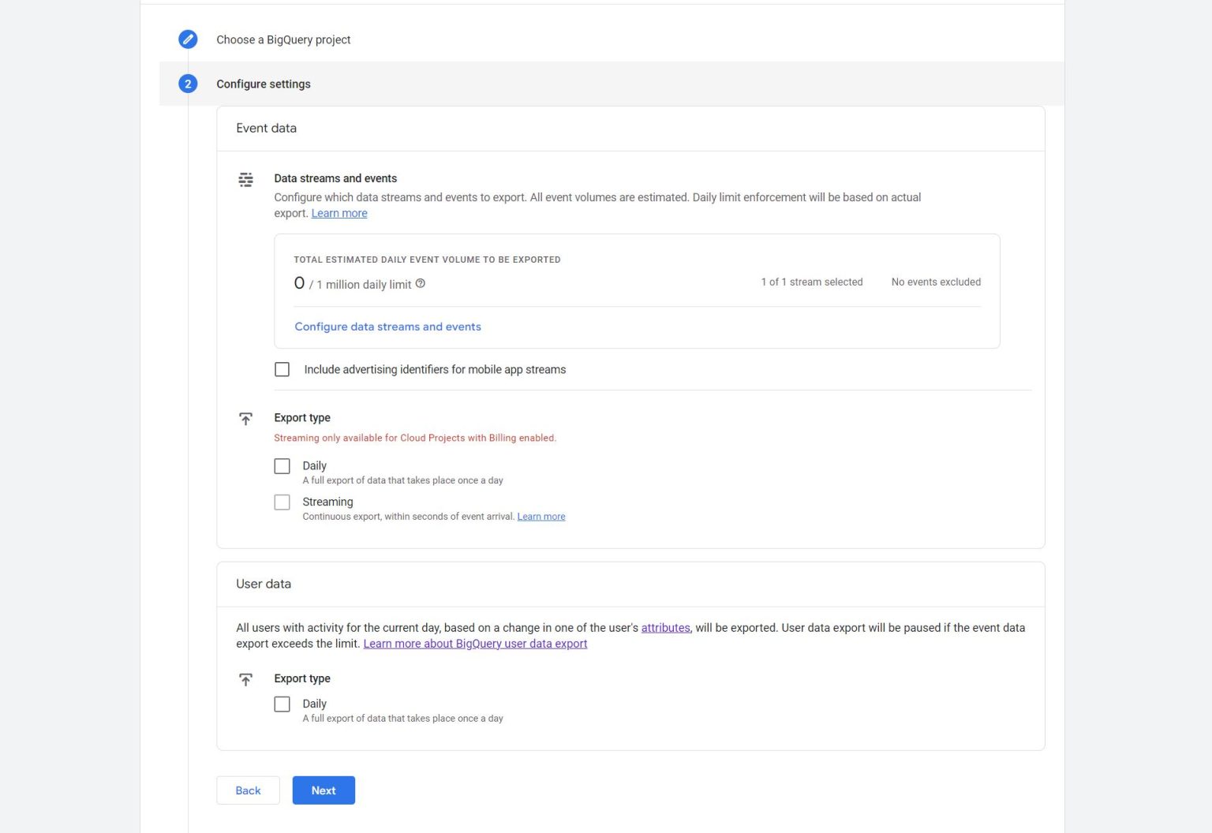Open Learn more about BigQuery user data export
Screen dimensions: 1212x833
(x=474, y=643)
